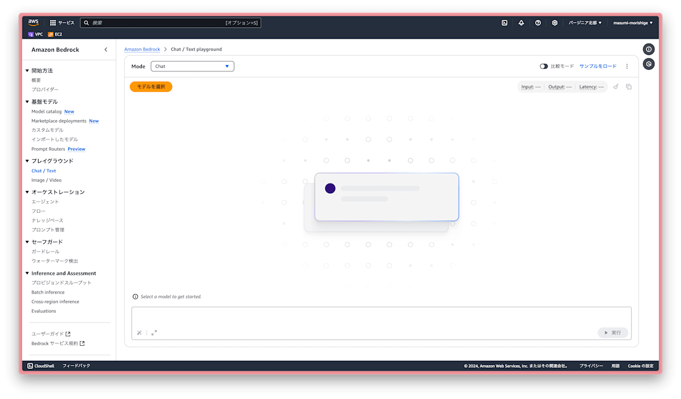Open プロバイダー in the sidebar

click(45, 90)
